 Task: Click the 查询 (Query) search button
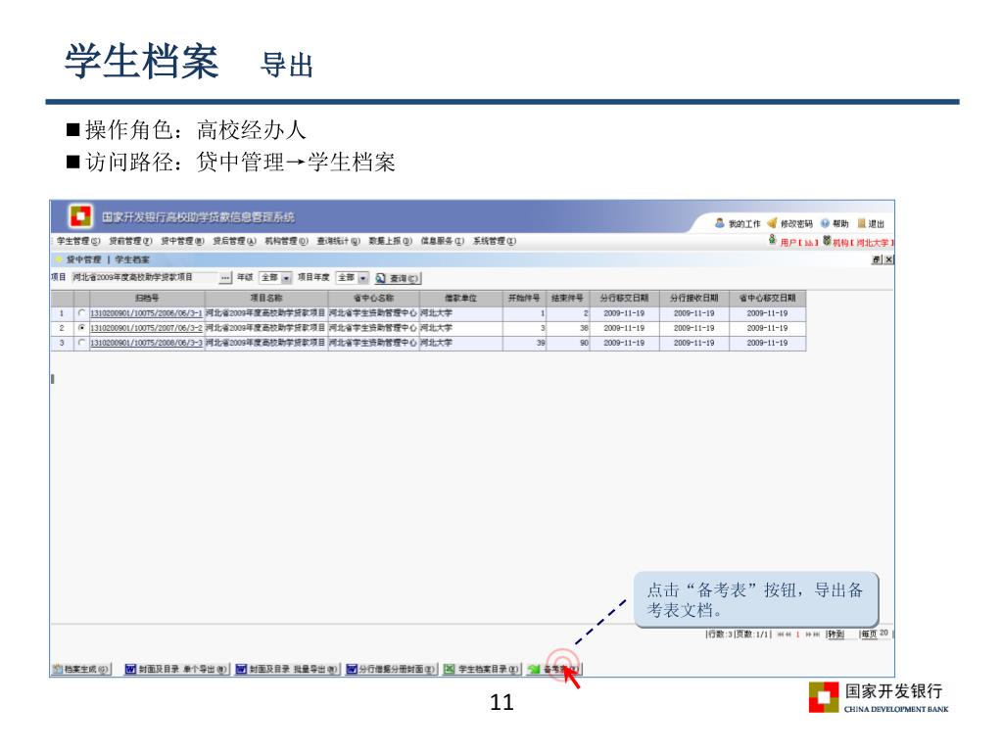398,278
